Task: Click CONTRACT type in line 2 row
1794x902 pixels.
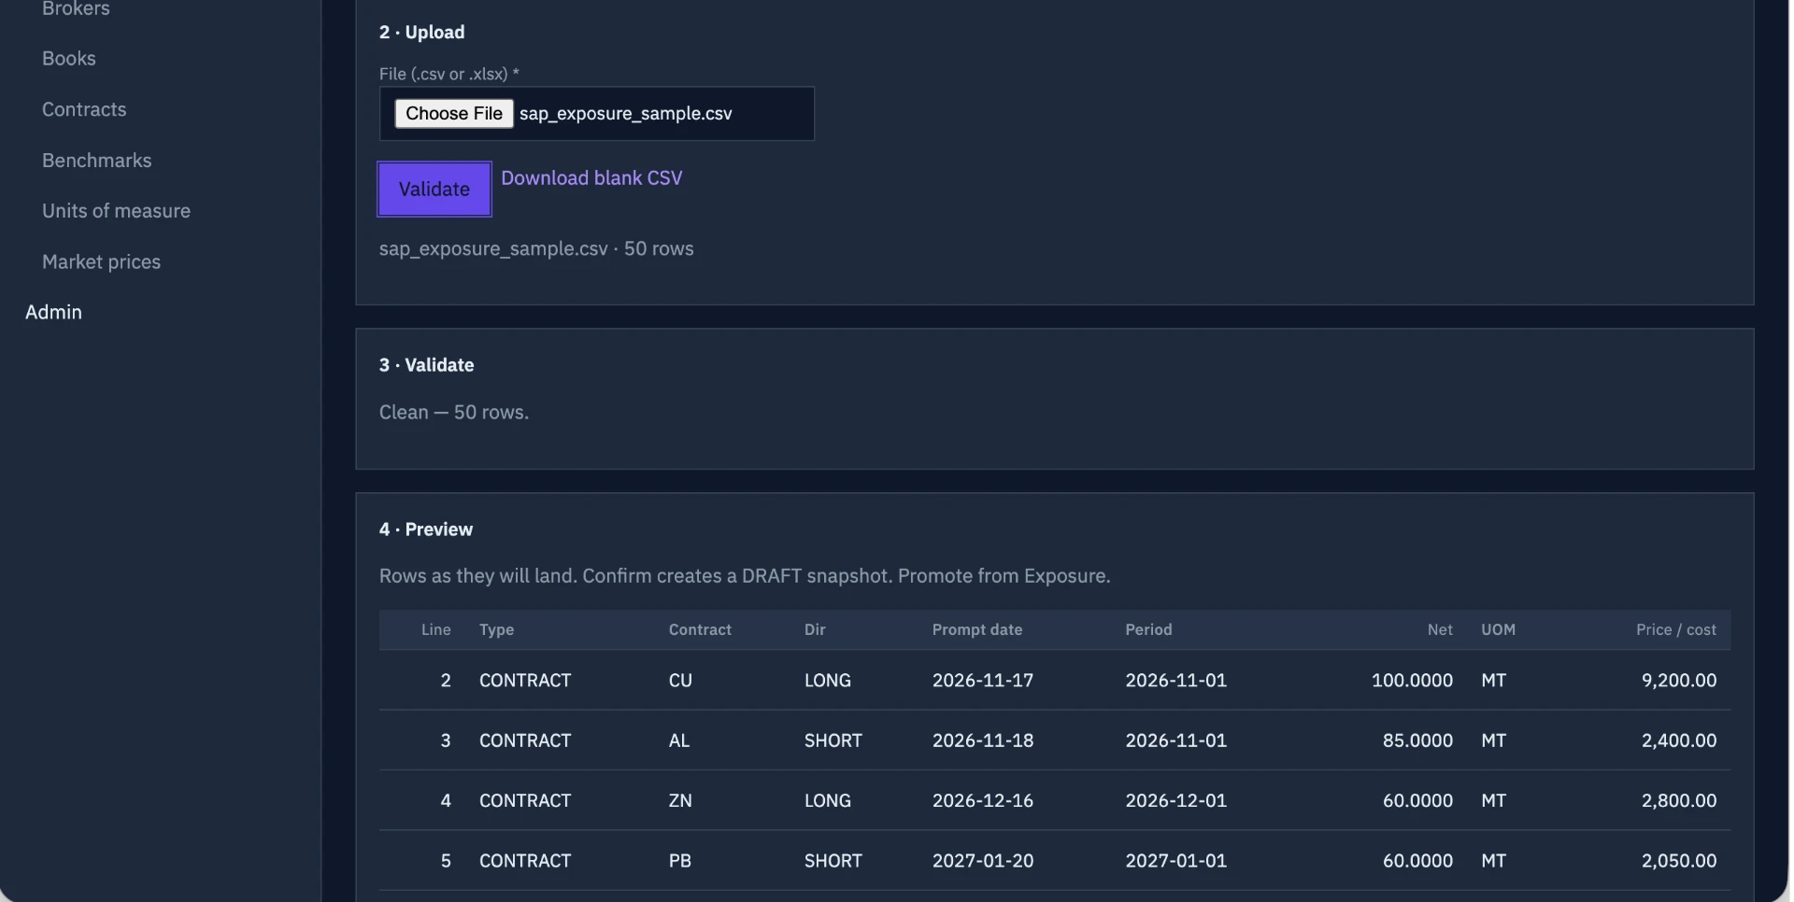Action: point(525,680)
